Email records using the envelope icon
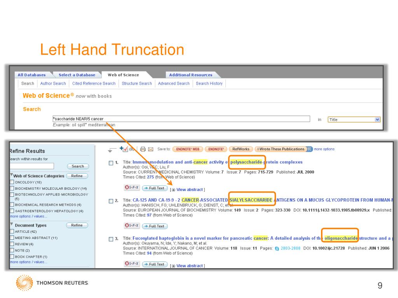This screenshot has width=398, height=298. point(150,149)
